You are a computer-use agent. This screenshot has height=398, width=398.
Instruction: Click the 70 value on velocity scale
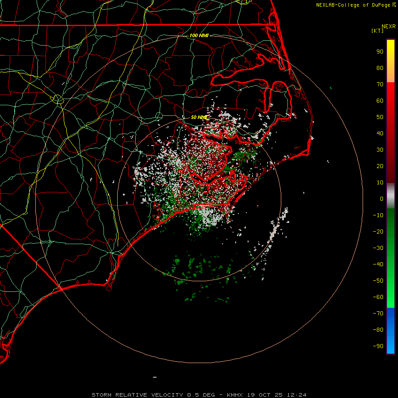(380, 84)
